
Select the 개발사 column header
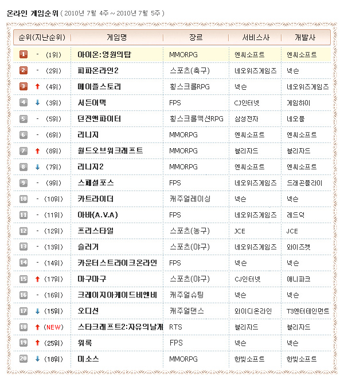click(305, 37)
